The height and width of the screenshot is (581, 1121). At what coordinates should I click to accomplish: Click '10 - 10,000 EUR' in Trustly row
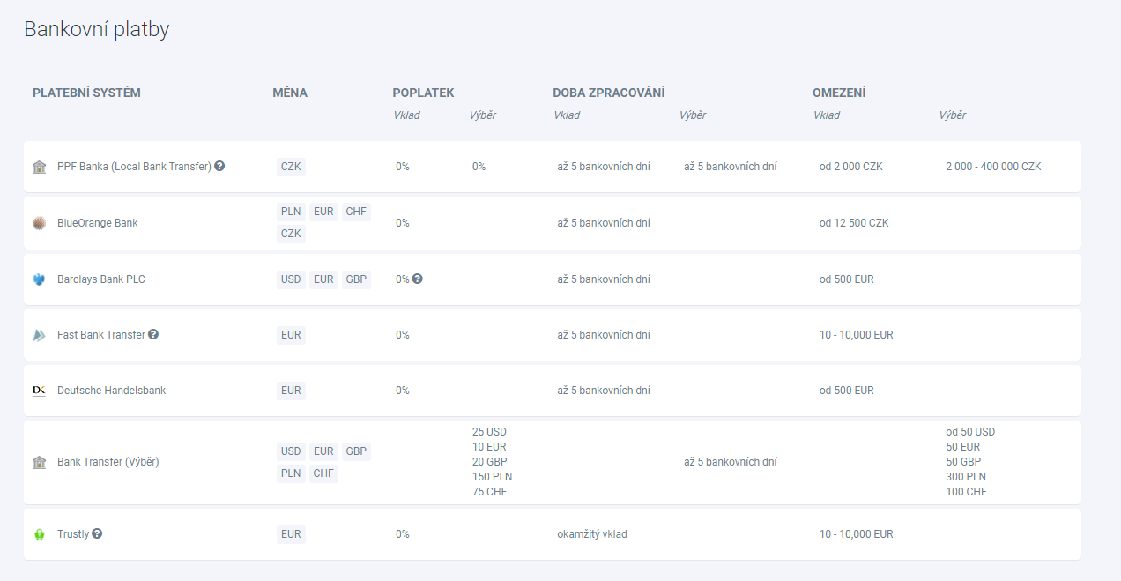[x=857, y=534]
